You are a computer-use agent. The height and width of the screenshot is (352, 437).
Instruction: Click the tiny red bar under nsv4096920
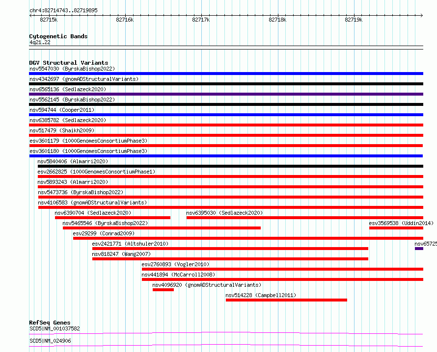(x=164, y=290)
